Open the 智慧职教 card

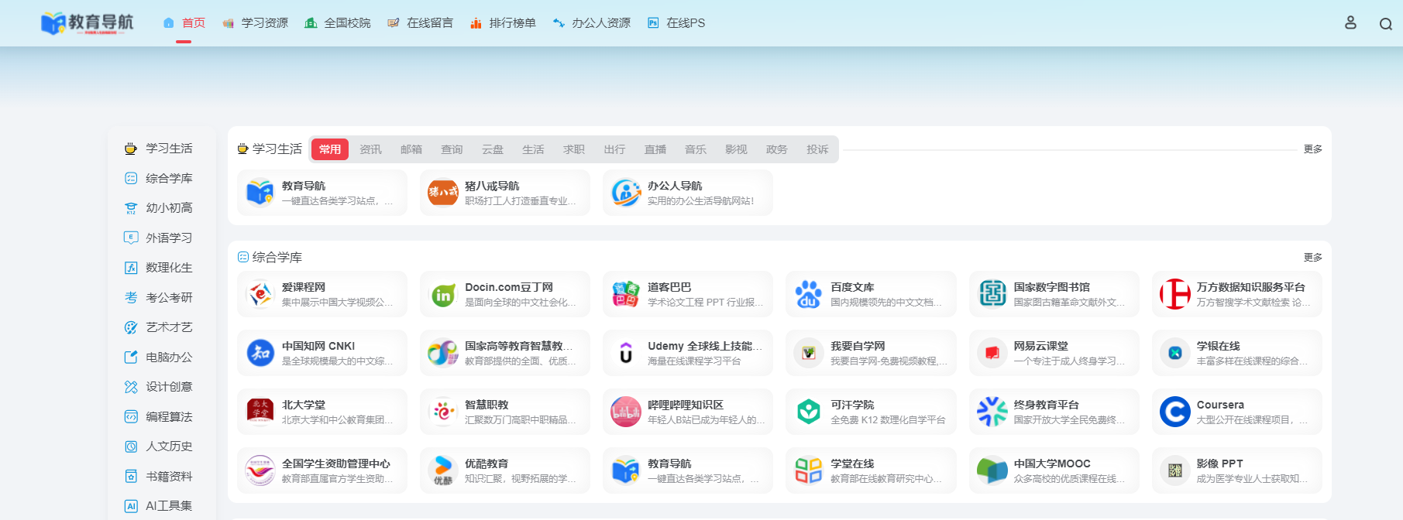(x=505, y=412)
